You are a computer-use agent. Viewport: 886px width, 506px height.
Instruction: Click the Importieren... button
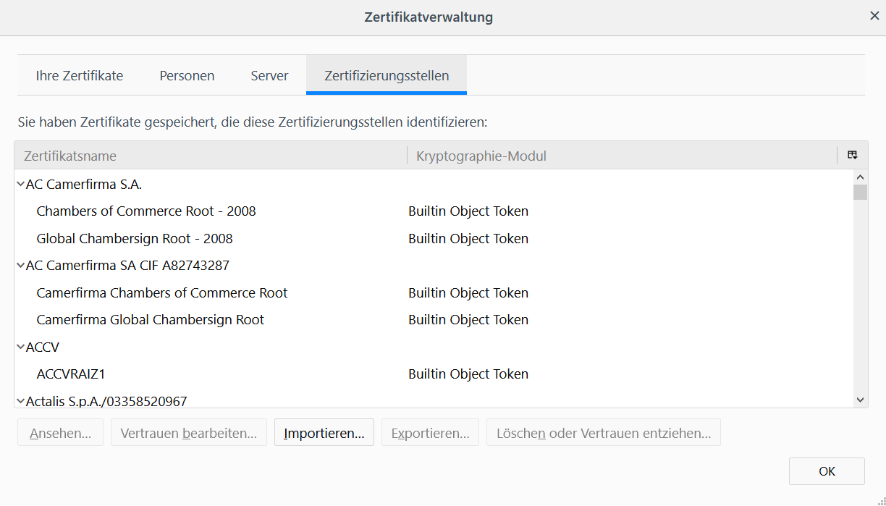[324, 433]
